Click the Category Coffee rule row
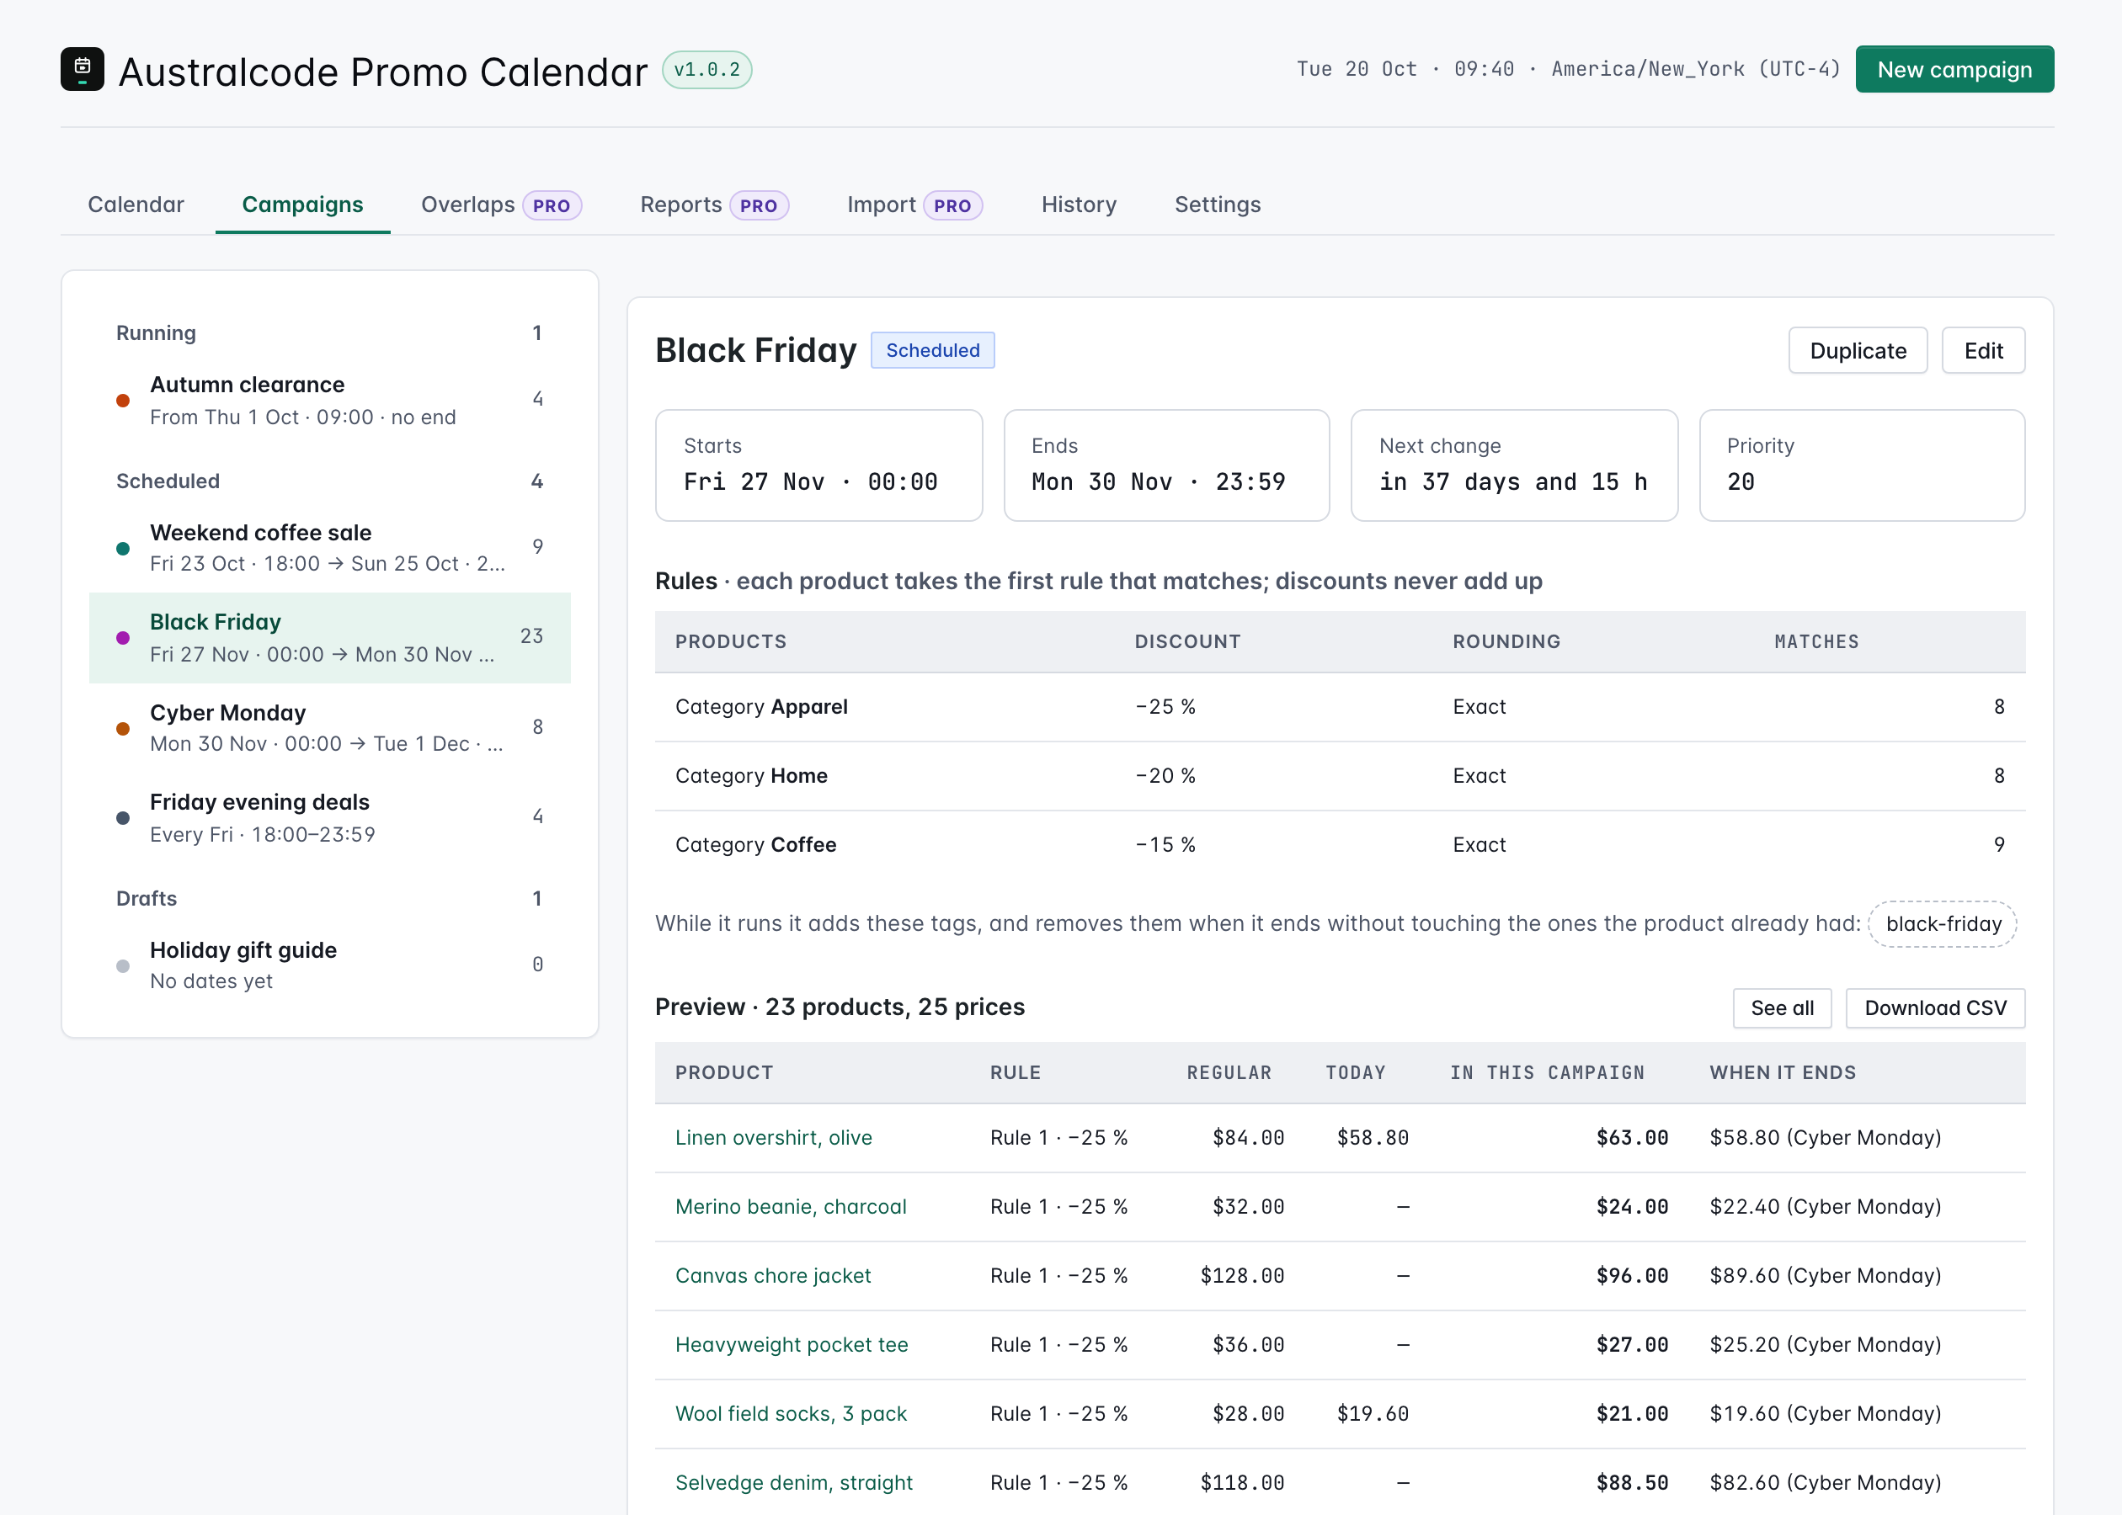 [1339, 845]
